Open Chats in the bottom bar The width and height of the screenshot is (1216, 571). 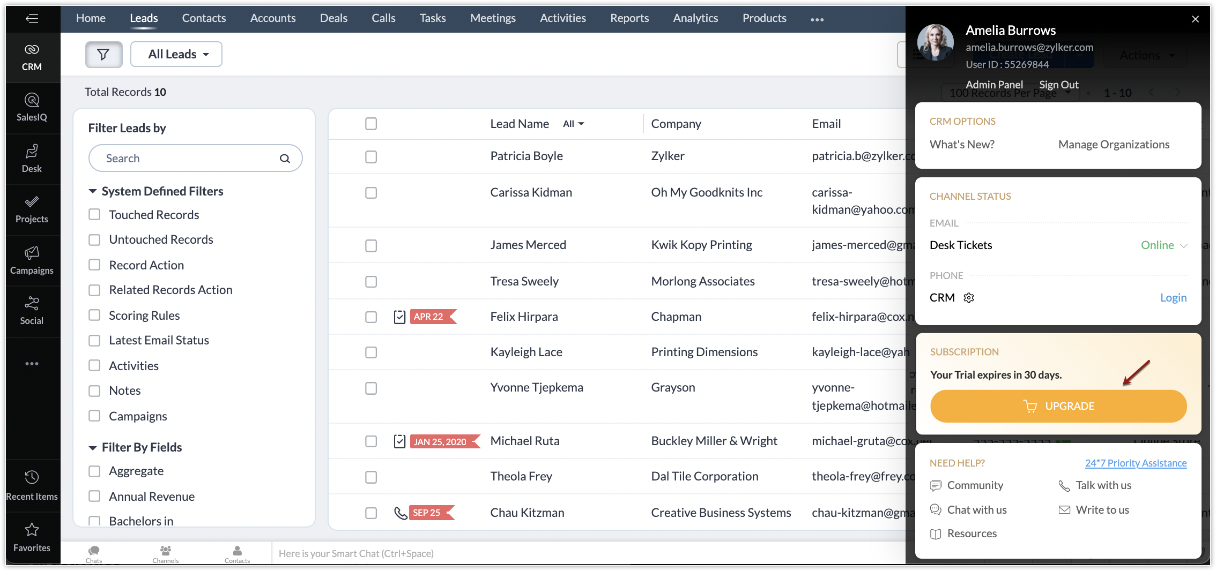pyautogui.click(x=94, y=553)
